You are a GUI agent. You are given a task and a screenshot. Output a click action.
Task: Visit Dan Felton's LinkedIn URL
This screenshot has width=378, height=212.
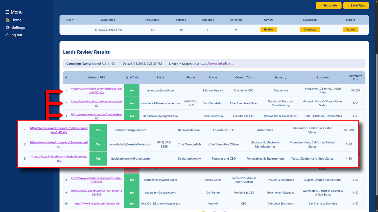pos(97,193)
